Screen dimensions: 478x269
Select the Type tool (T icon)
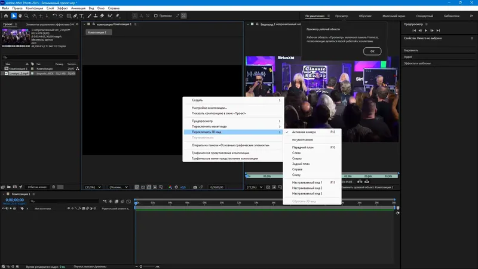point(82,16)
